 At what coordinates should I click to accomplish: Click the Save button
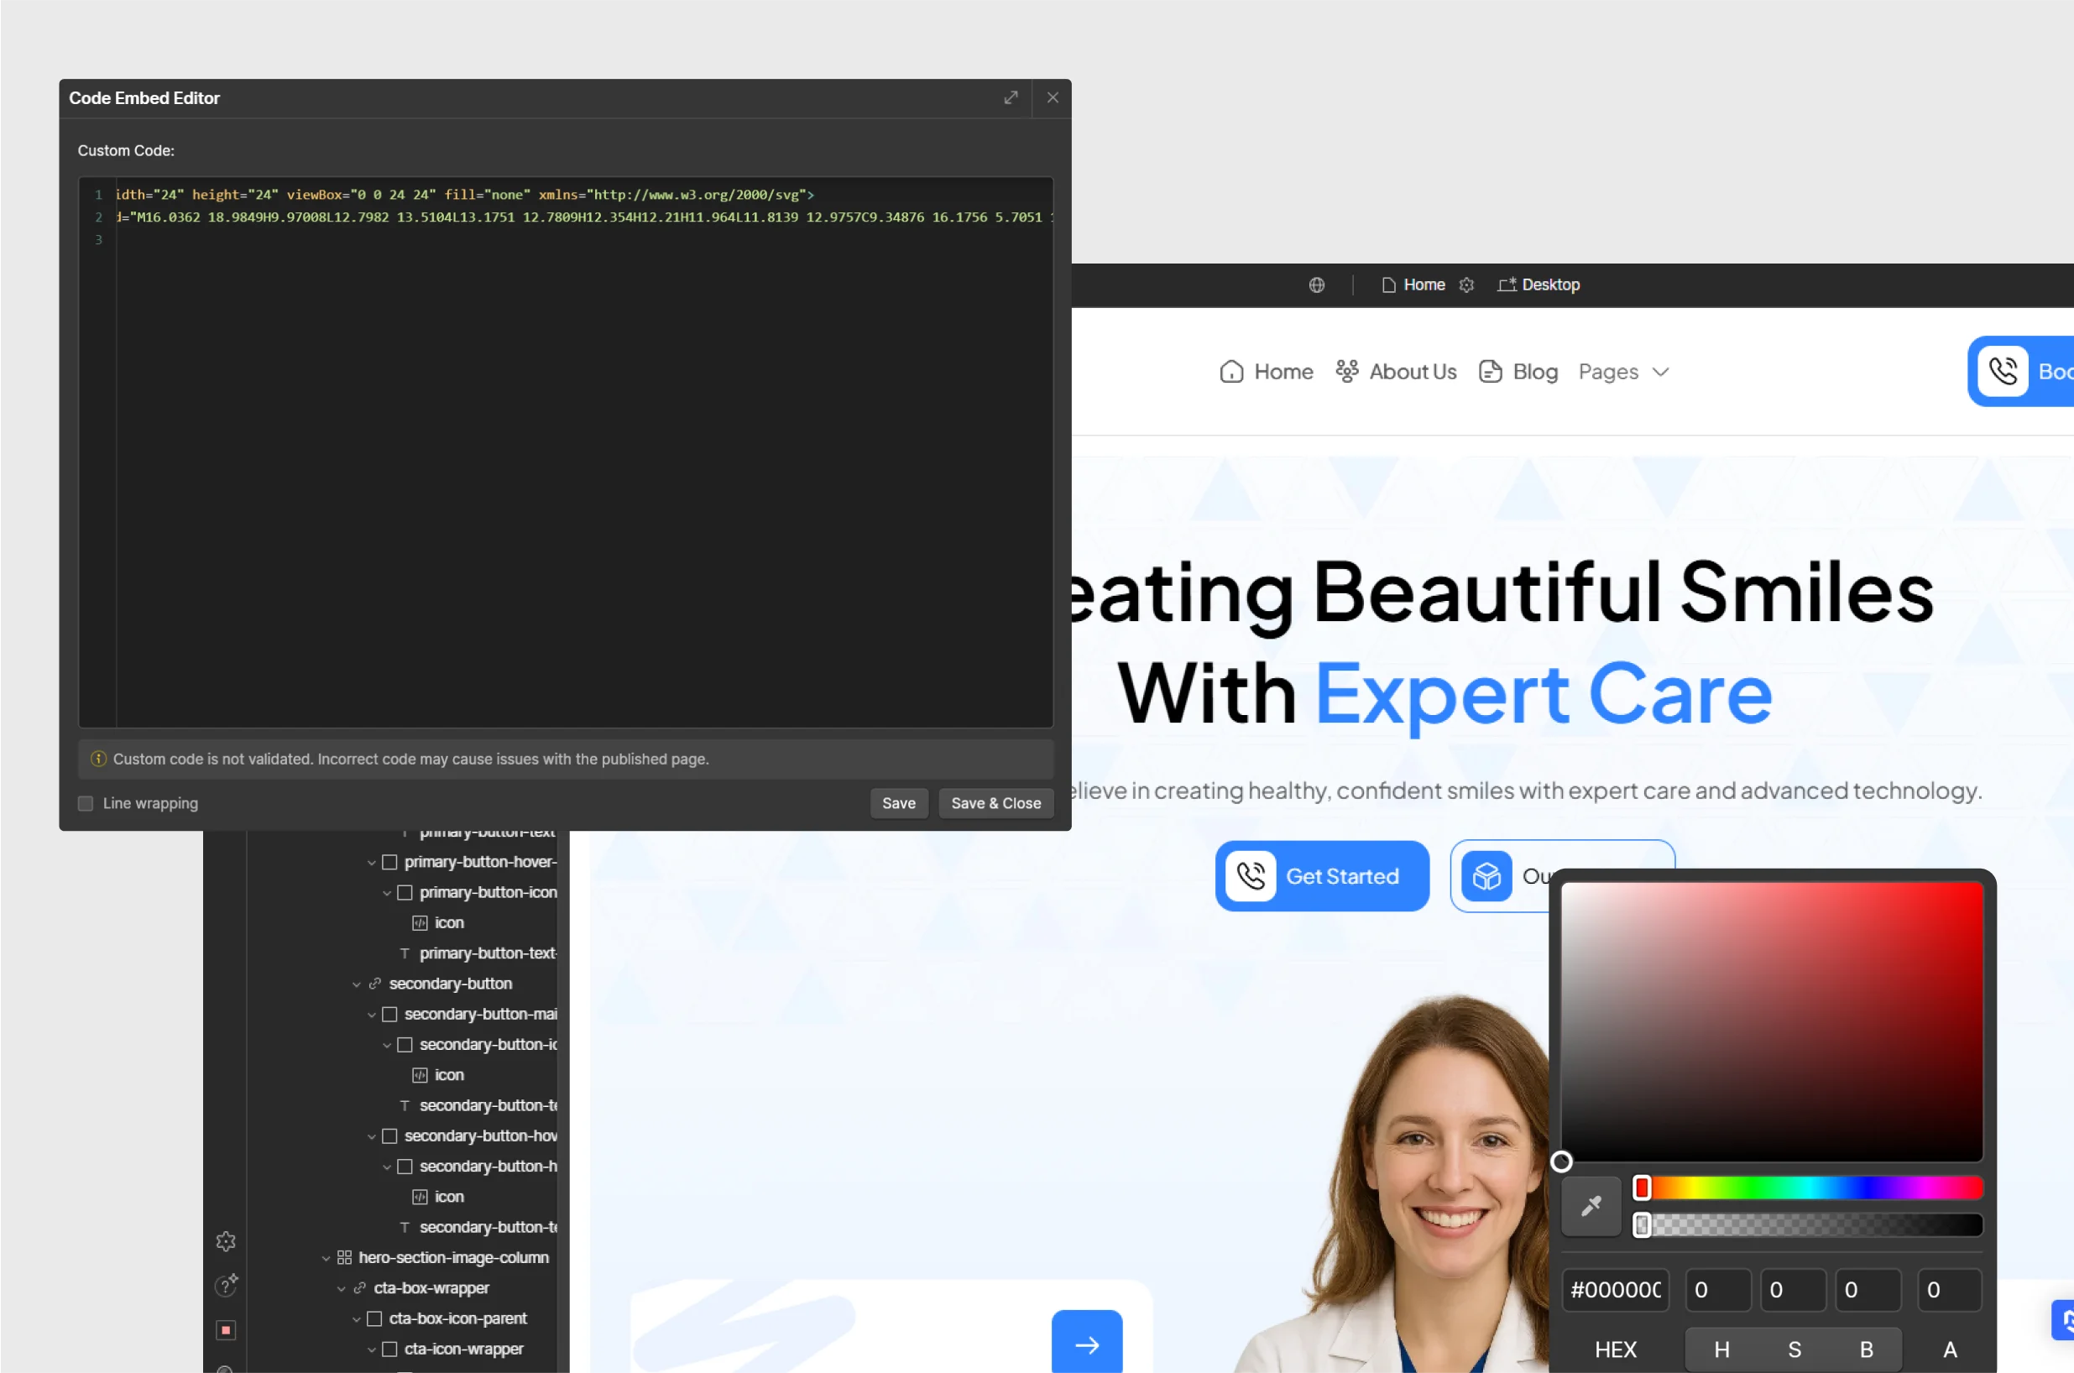click(x=898, y=803)
